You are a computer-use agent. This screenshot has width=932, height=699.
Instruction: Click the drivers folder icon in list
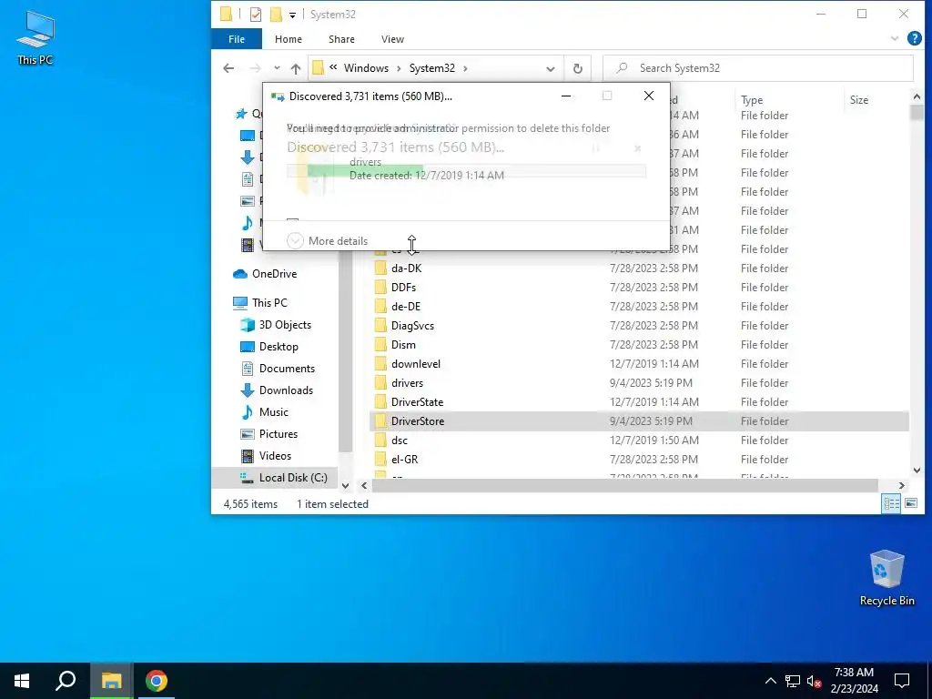point(380,383)
